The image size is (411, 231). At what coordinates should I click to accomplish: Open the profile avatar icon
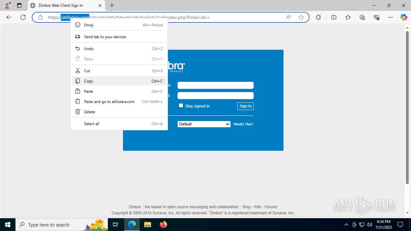7,5
